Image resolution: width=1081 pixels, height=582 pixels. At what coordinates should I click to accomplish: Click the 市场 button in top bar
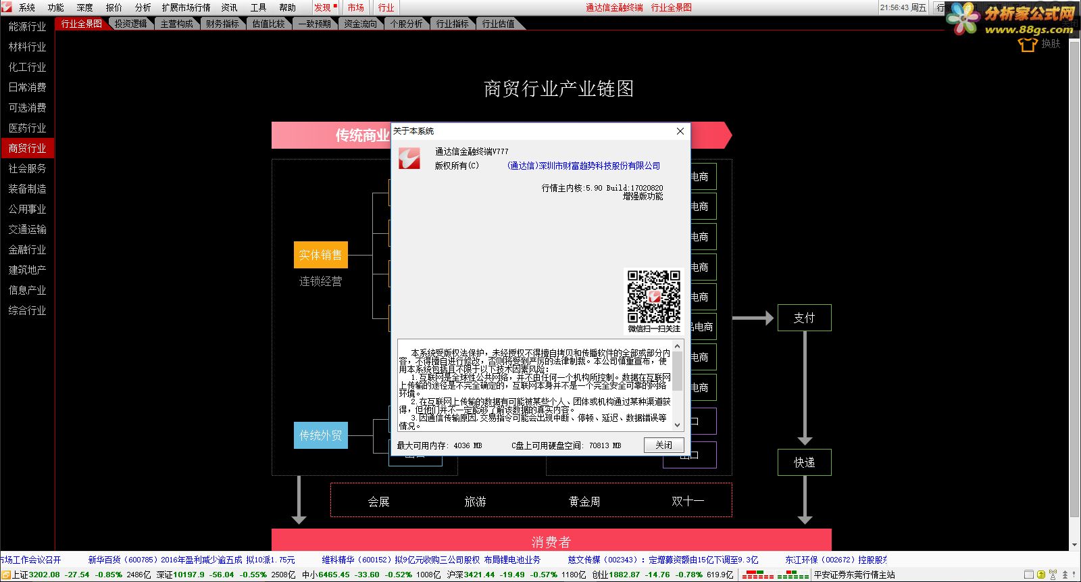point(356,7)
